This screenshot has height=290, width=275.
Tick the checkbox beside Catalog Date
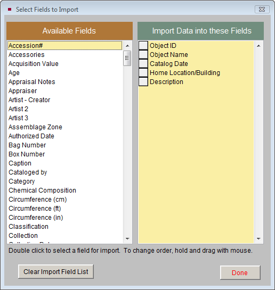[x=143, y=64]
